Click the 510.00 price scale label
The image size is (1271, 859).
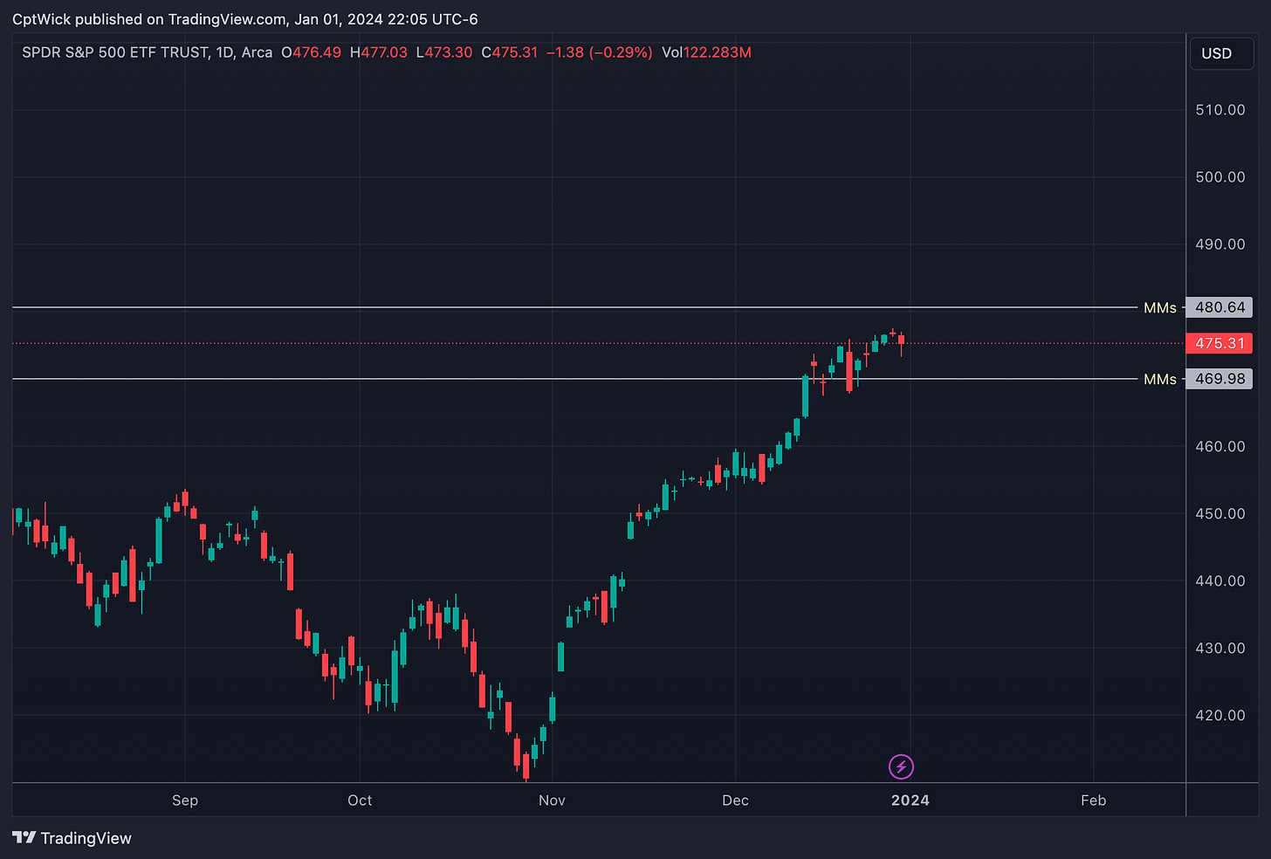coord(1220,110)
